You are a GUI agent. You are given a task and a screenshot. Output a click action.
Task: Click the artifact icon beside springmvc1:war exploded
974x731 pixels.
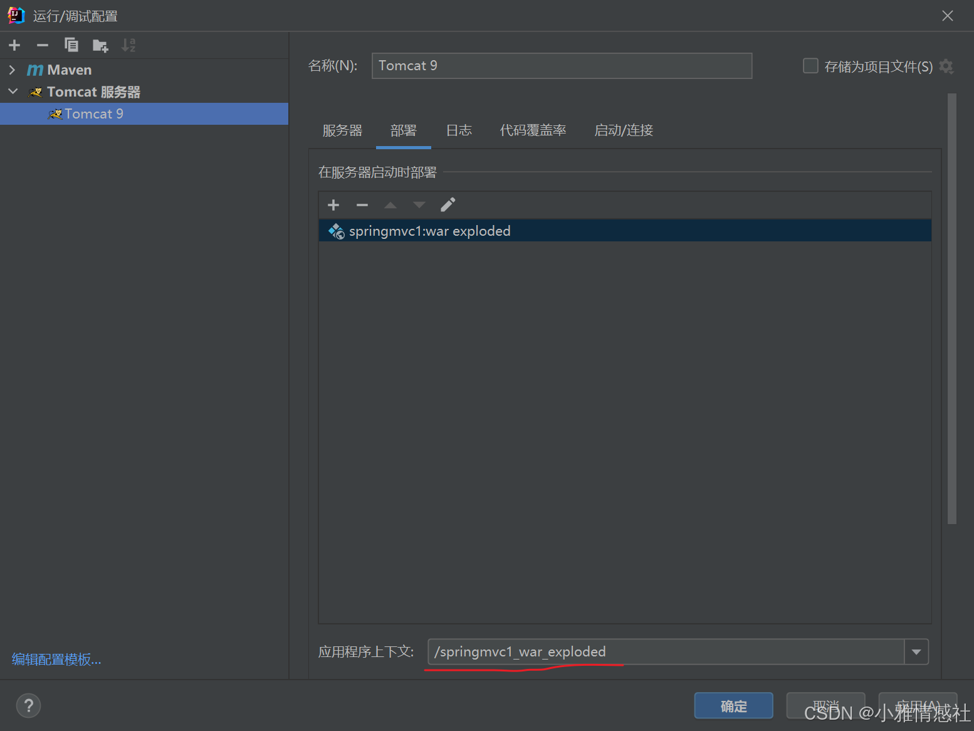click(x=337, y=231)
